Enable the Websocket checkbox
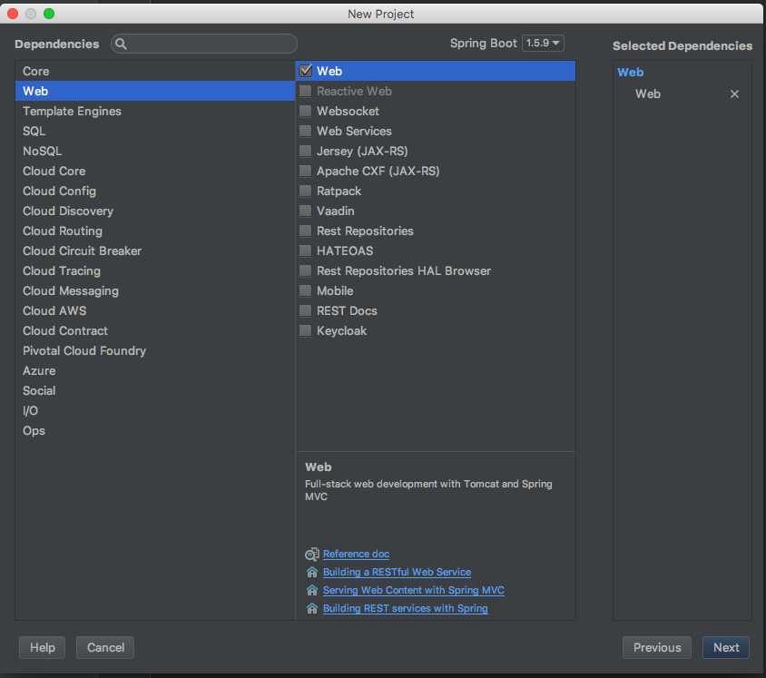Viewport: 766px width, 678px height. [305, 111]
